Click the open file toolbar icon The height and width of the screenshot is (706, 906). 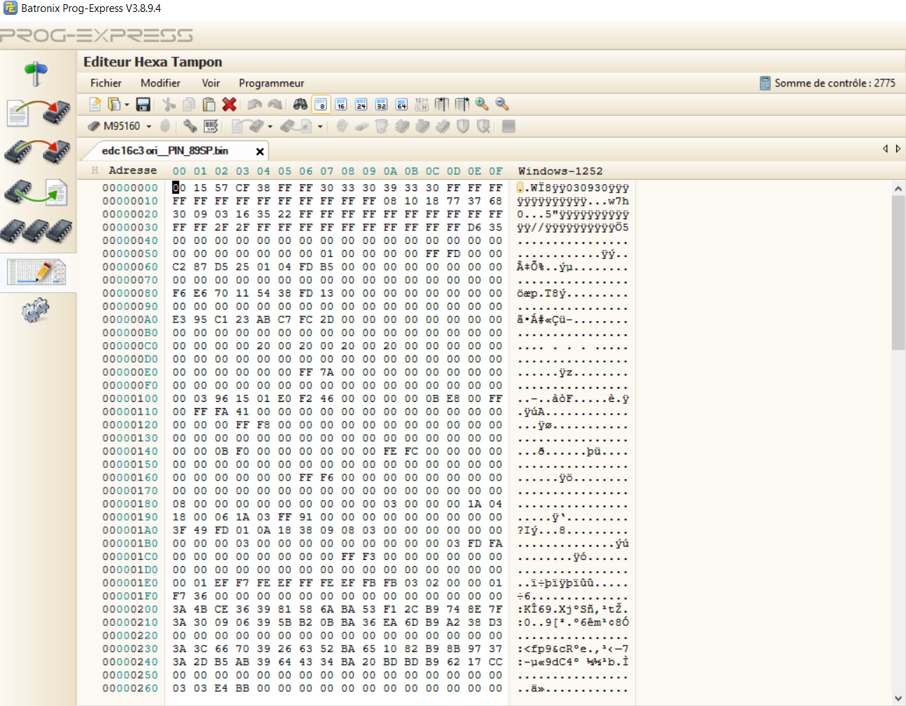tap(114, 104)
